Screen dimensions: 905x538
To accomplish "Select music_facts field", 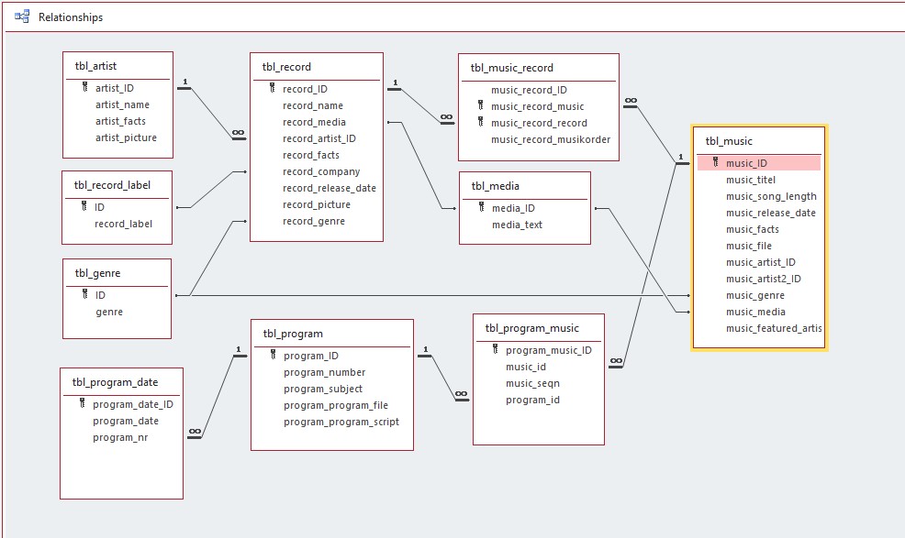I will (x=752, y=229).
